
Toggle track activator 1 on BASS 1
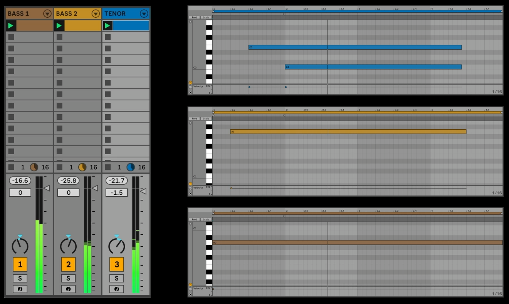pyautogui.click(x=20, y=264)
